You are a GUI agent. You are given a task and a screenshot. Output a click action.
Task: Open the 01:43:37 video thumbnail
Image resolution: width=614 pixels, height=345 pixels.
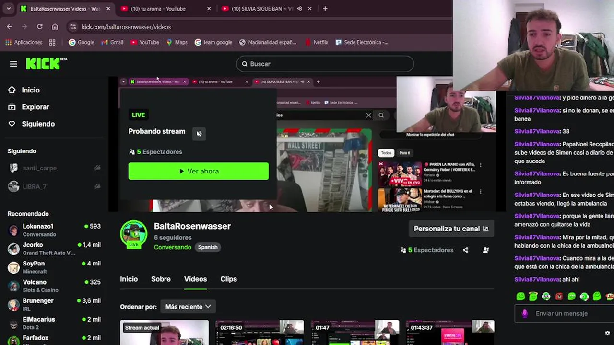click(x=450, y=333)
